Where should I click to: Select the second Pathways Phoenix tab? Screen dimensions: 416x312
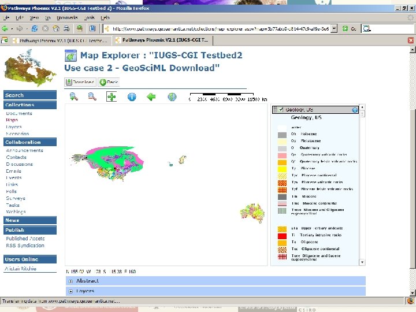[162, 40]
